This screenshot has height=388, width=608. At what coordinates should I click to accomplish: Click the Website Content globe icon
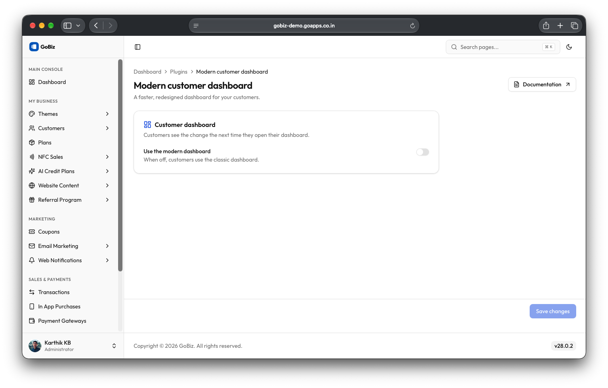(32, 185)
